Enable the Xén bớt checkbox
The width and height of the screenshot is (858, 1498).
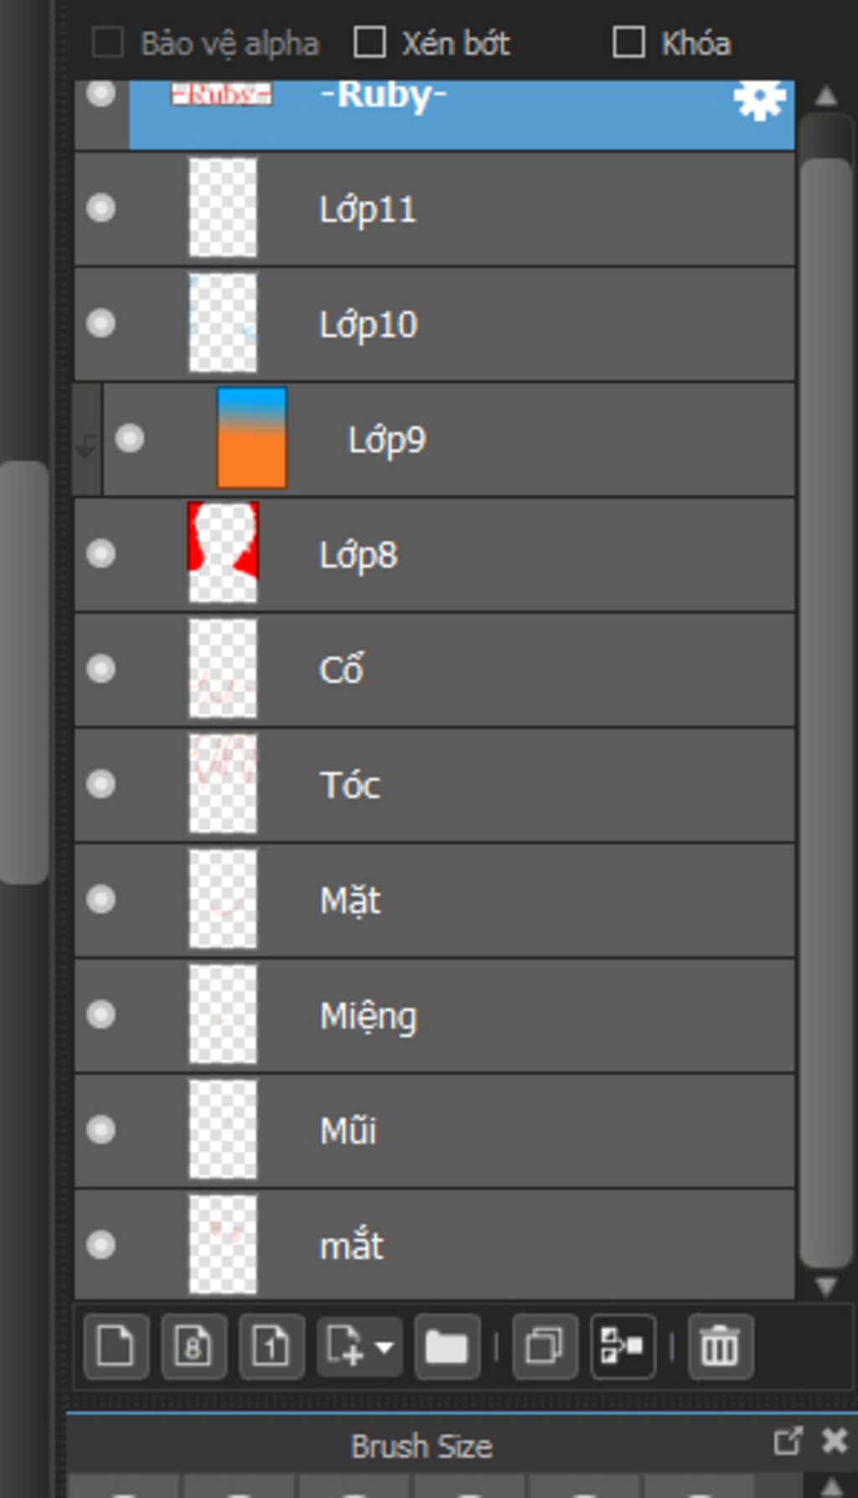point(370,42)
